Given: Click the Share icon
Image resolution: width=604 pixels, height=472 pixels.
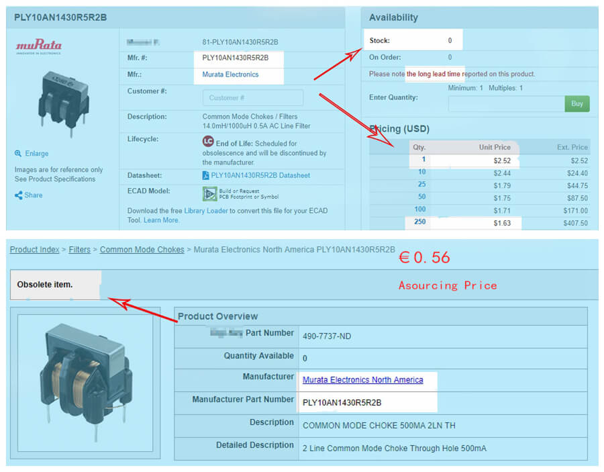Looking at the screenshot, I should 18,195.
